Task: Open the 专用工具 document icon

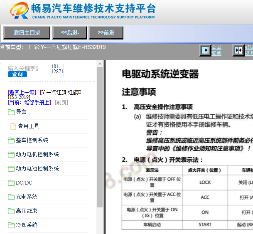Action: (x=13, y=126)
